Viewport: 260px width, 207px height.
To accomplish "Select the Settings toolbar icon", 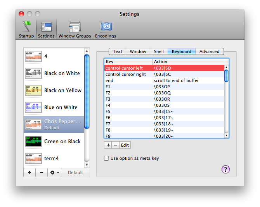I will (46, 29).
